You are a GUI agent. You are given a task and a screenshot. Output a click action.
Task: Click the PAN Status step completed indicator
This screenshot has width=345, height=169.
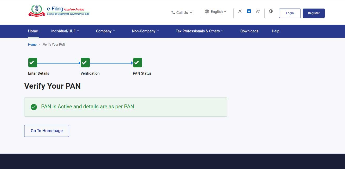click(x=137, y=62)
